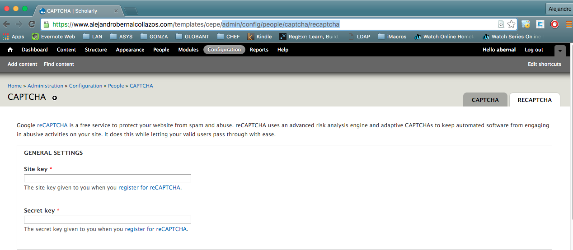Expand the CHEF bookmarks folder

[x=229, y=37]
